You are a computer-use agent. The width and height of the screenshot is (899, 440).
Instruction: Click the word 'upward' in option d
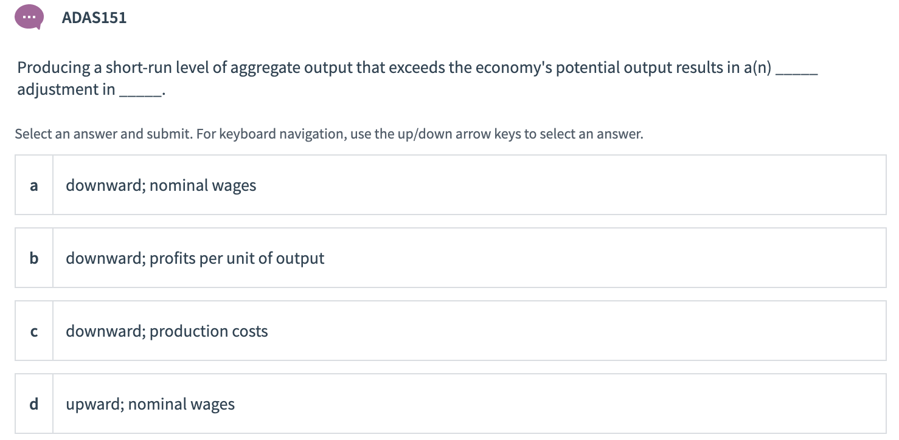coord(94,404)
